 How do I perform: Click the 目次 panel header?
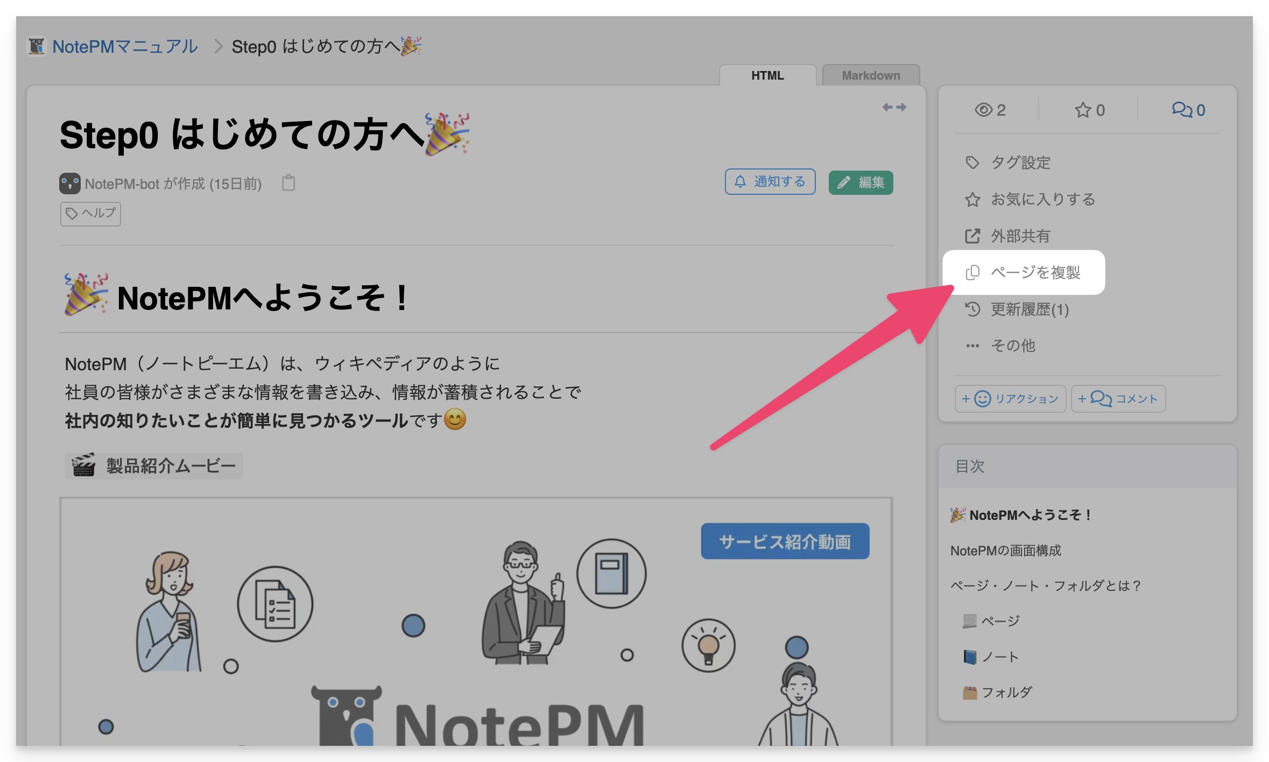tap(1087, 467)
